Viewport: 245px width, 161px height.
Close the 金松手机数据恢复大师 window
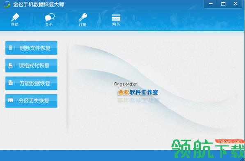(x=236, y=4)
